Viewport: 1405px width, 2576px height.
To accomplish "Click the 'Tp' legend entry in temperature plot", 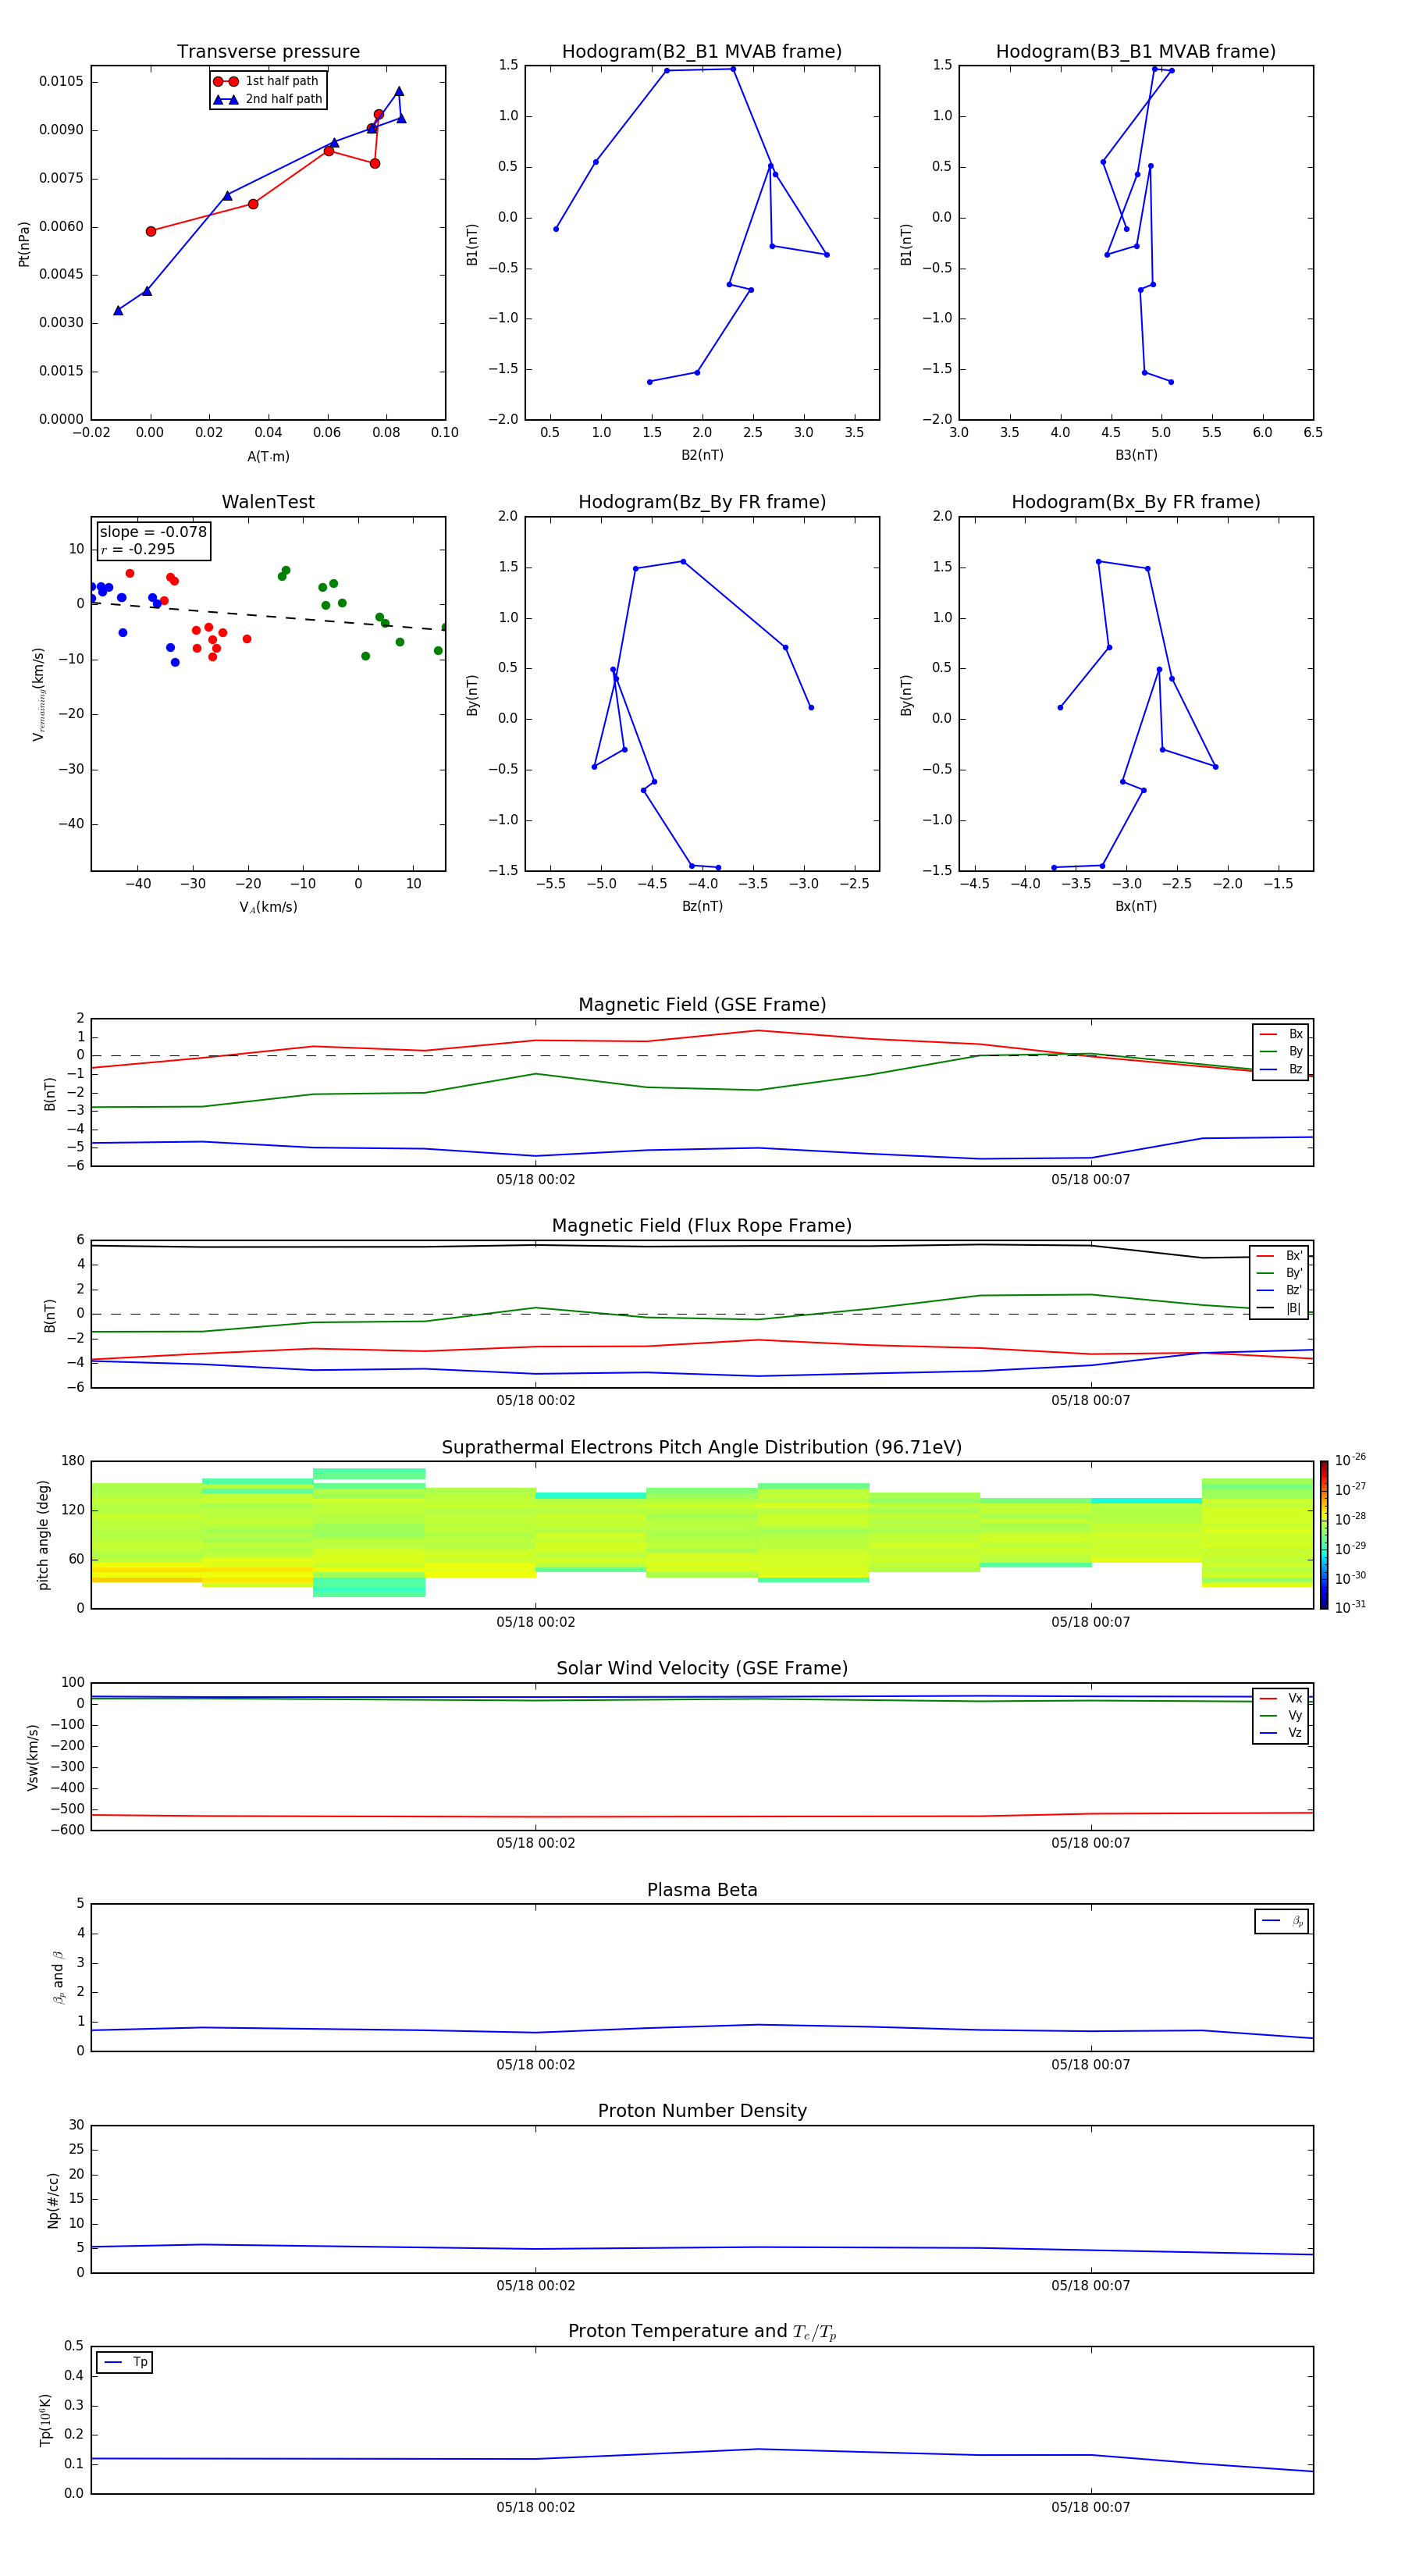I will (125, 2362).
